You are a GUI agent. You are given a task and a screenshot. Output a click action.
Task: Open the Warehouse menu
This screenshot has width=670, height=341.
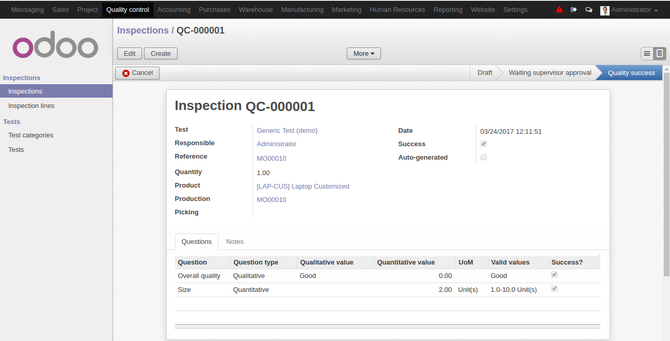pyautogui.click(x=256, y=10)
